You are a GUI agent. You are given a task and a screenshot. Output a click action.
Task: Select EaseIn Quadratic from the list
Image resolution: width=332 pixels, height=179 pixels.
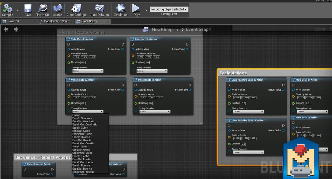(83, 118)
